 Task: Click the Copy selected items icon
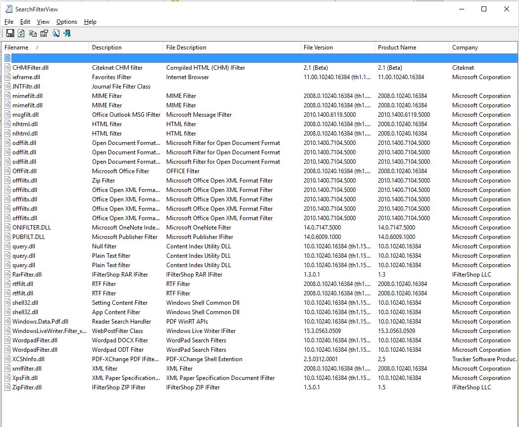(33, 33)
